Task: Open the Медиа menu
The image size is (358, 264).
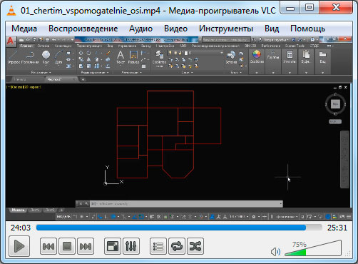Action: pyautogui.click(x=24, y=29)
